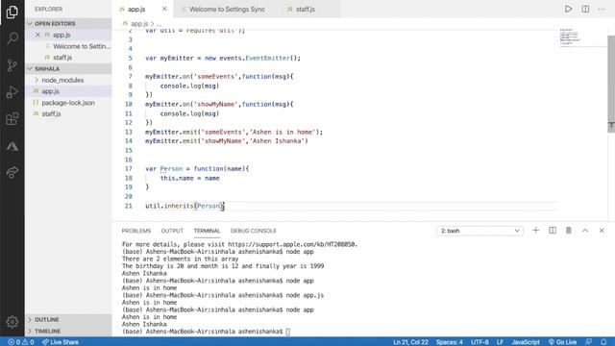615x346 pixels.
Task: Switch to the staff.js editor tab
Action: [x=306, y=9]
